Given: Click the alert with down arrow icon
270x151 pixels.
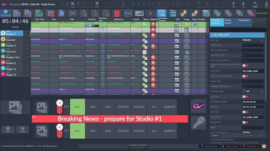Looking at the screenshot, I should click(184, 13).
